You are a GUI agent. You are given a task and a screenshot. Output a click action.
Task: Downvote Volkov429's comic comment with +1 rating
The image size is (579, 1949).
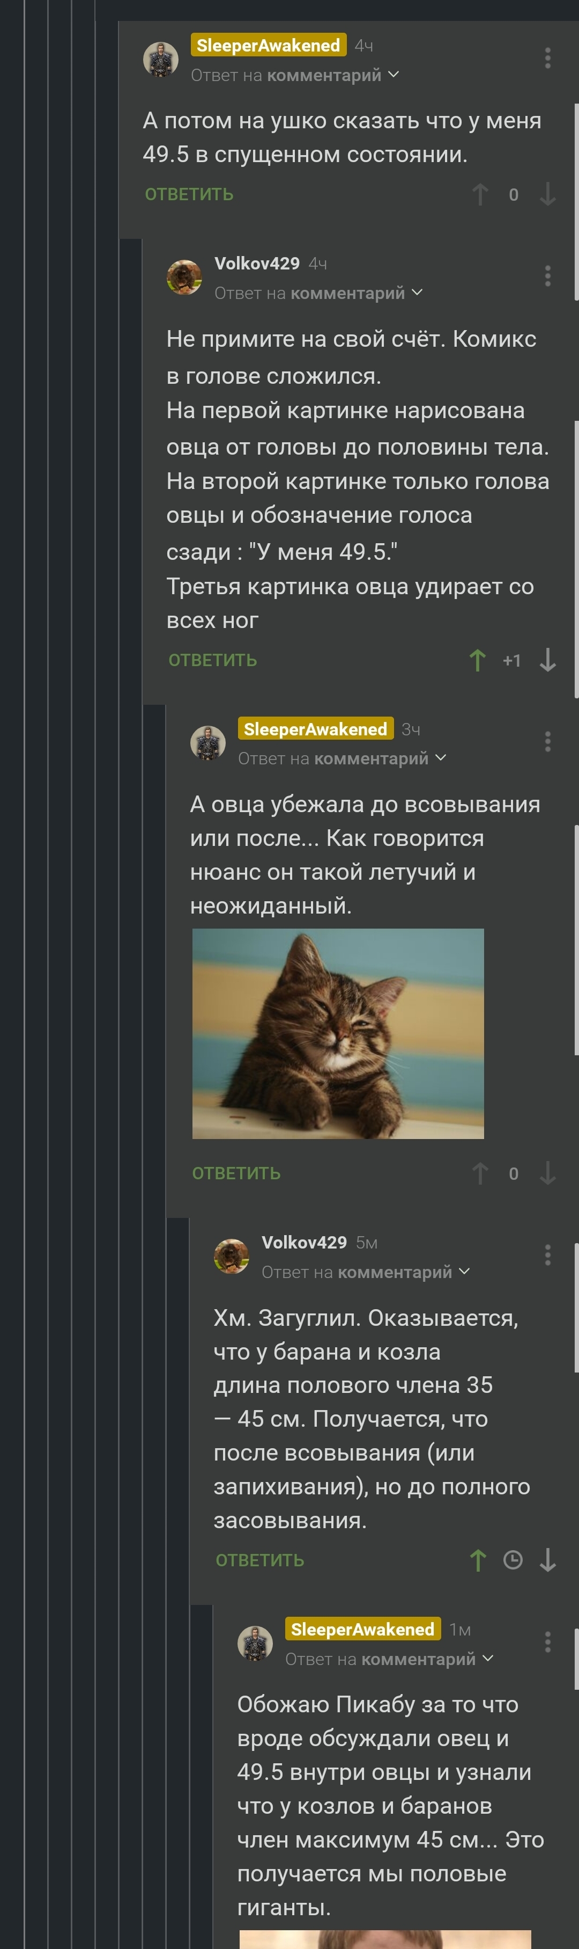[548, 661]
